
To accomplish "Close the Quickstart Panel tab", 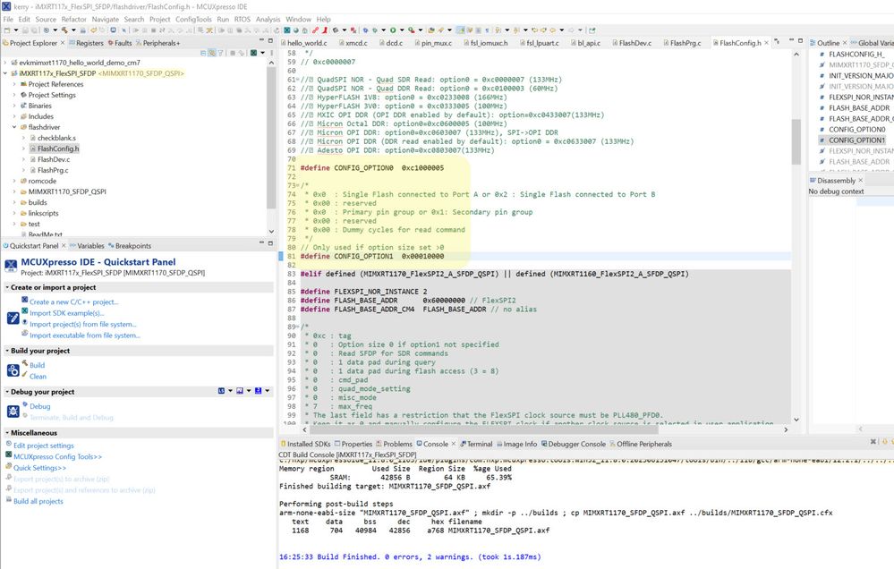I will click(x=64, y=246).
